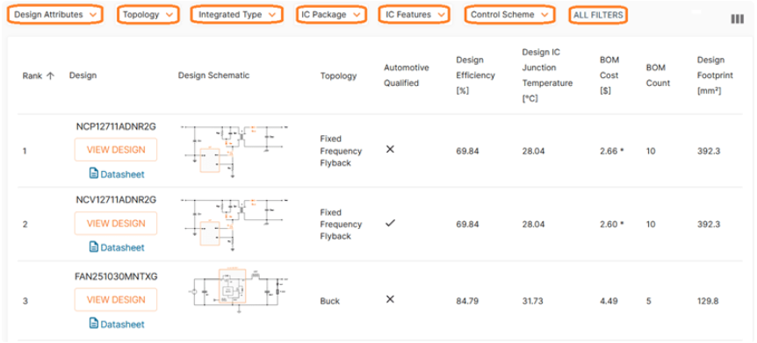This screenshot has height=343, width=757.
Task: Click the automotive qualified X mark in row 3
Action: tap(390, 299)
